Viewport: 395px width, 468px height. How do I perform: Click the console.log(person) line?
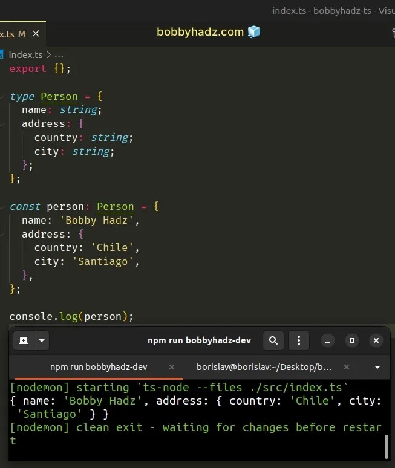point(71,316)
